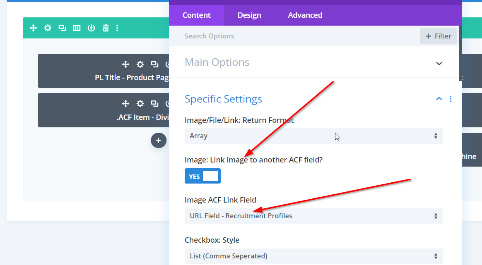Click the move icon in the green row toolbar
Image resolution: width=482 pixels, height=265 pixels.
[x=34, y=28]
